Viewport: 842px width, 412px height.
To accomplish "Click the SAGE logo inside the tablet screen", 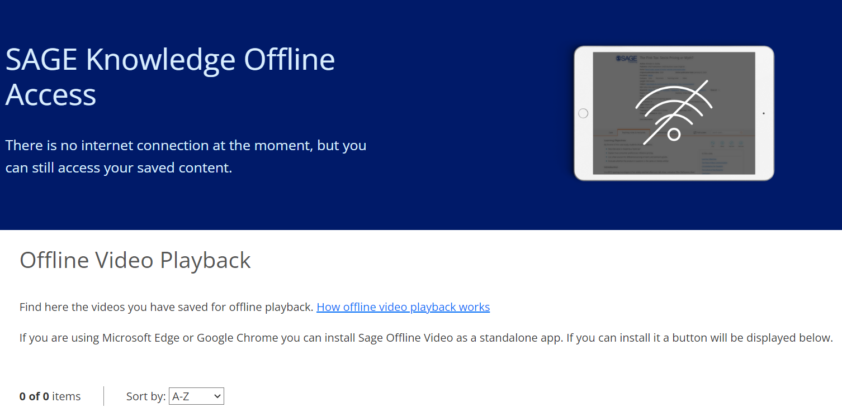I will tap(626, 59).
